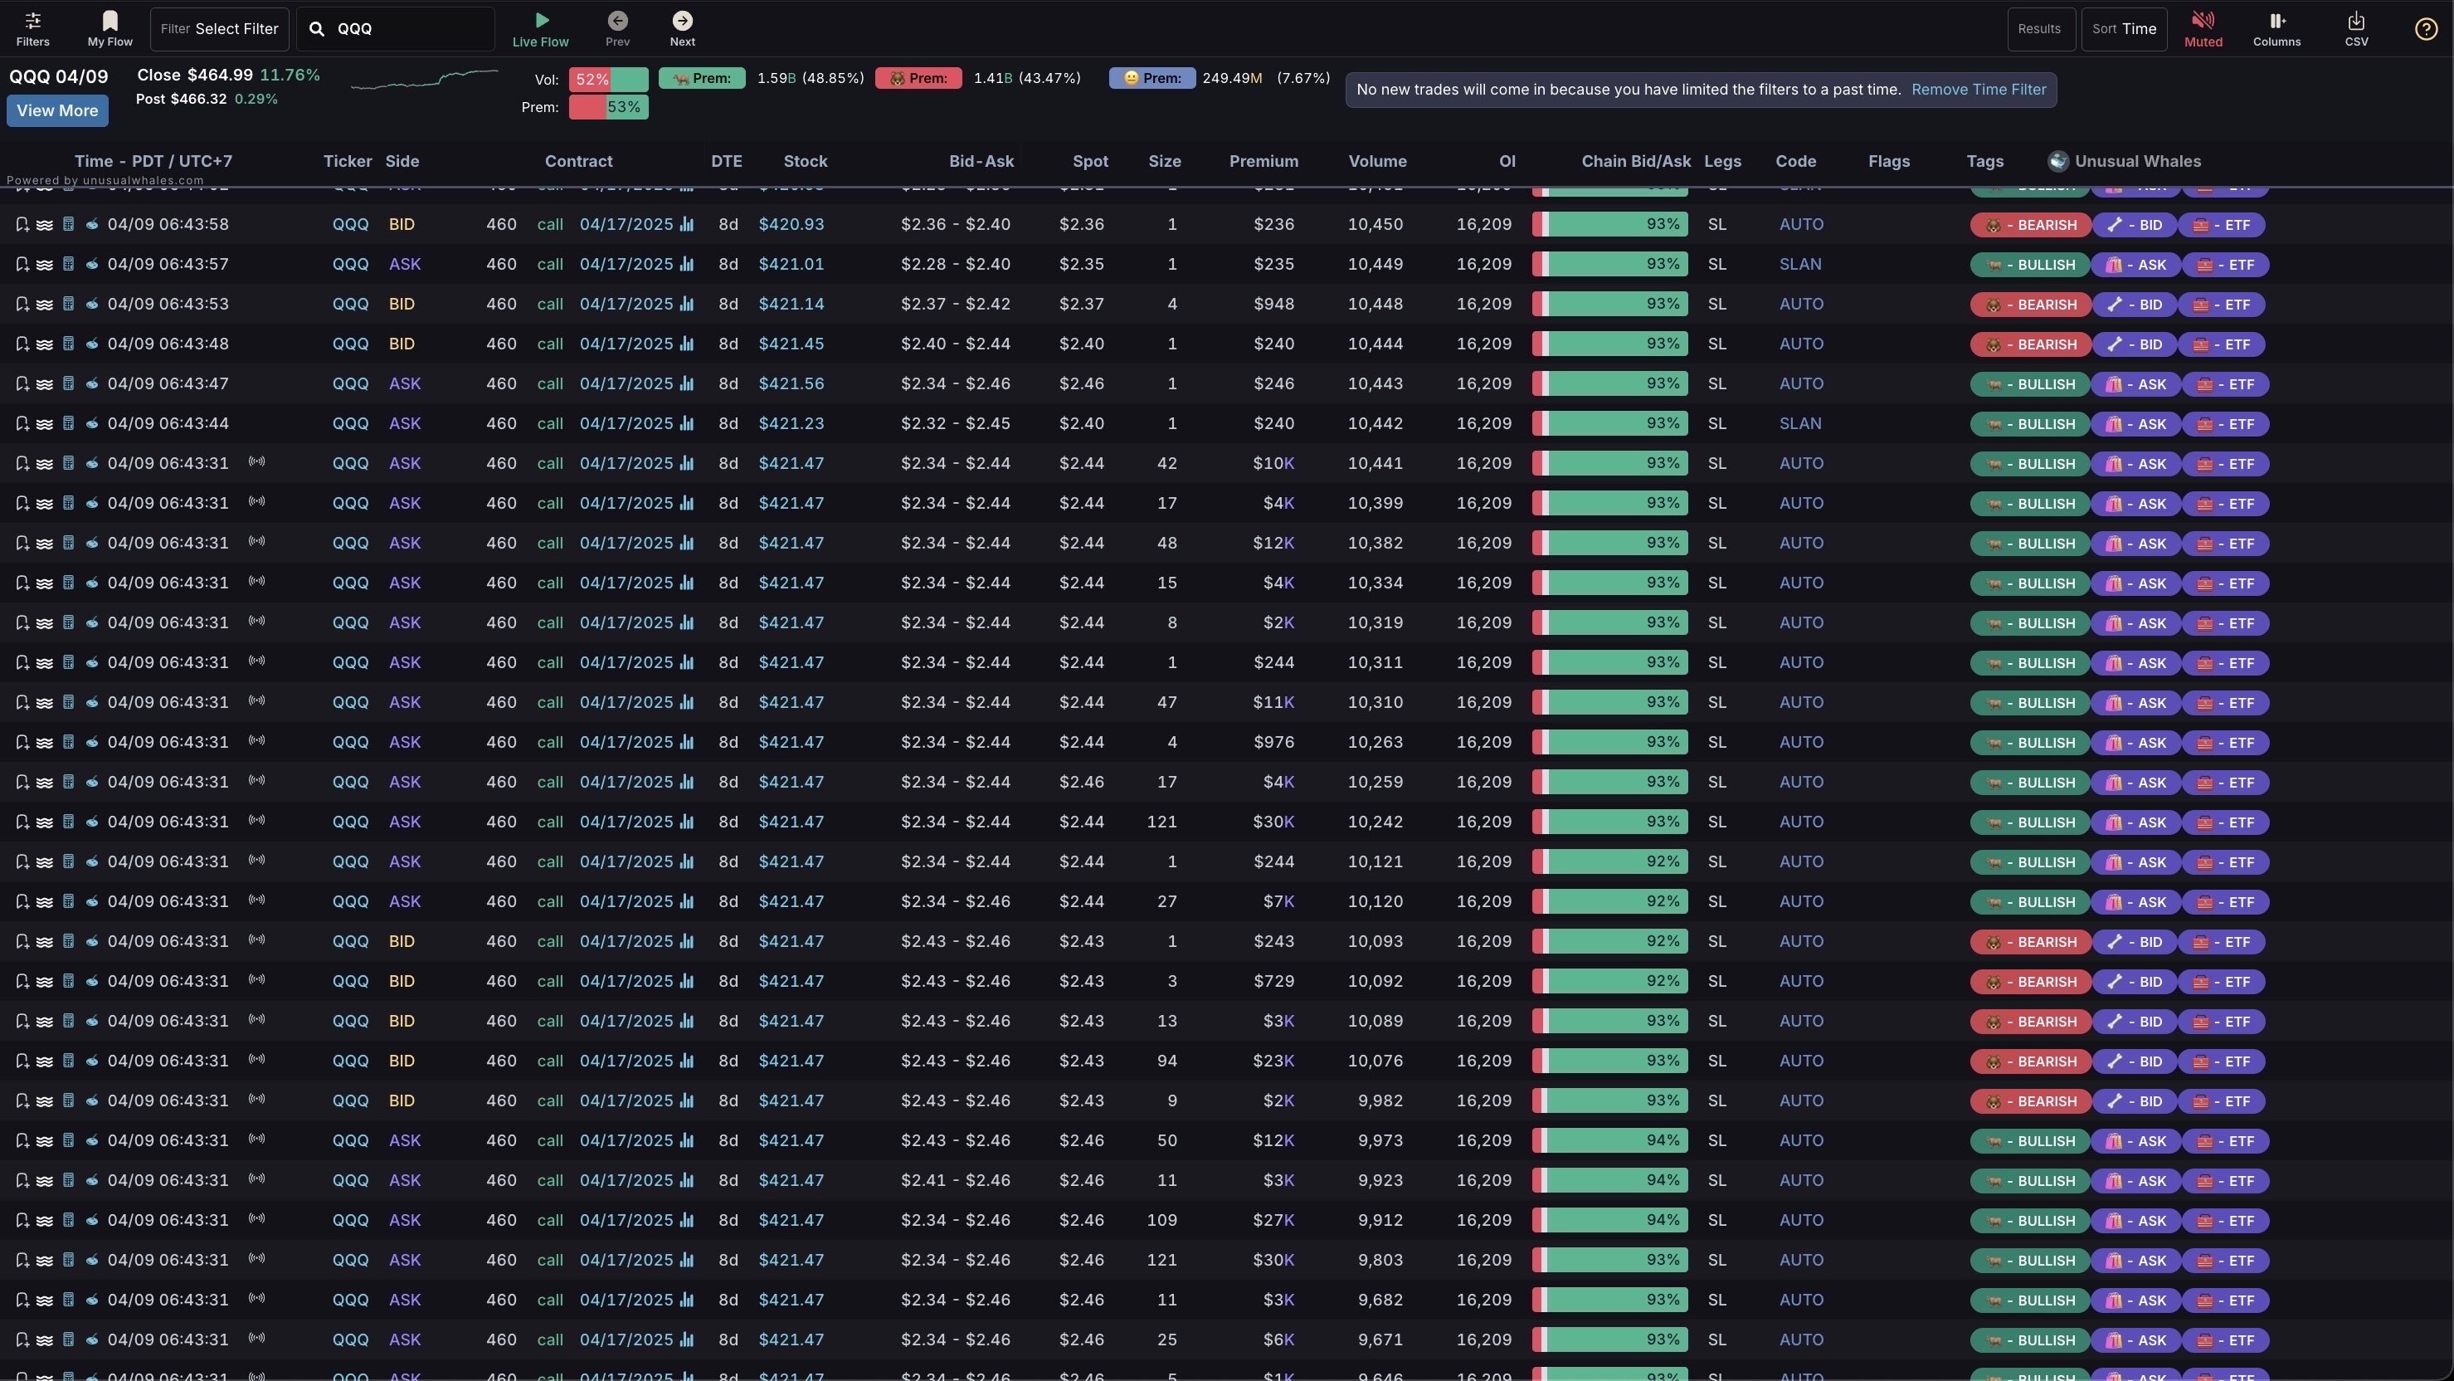
Task: Sort by DTE column header
Action: [726, 161]
